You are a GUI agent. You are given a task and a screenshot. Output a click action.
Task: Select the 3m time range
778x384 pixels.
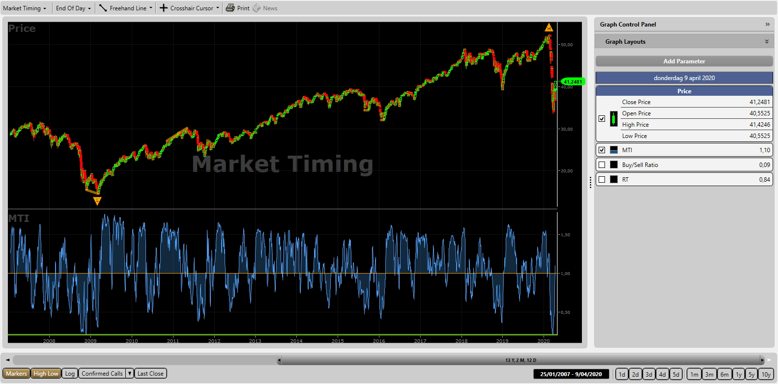[x=709, y=374]
